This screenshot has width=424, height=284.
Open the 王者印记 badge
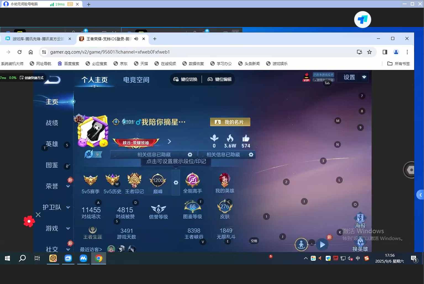(135, 180)
